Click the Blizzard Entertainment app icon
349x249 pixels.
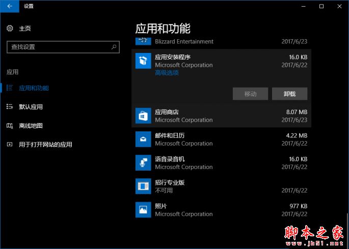[143, 40]
